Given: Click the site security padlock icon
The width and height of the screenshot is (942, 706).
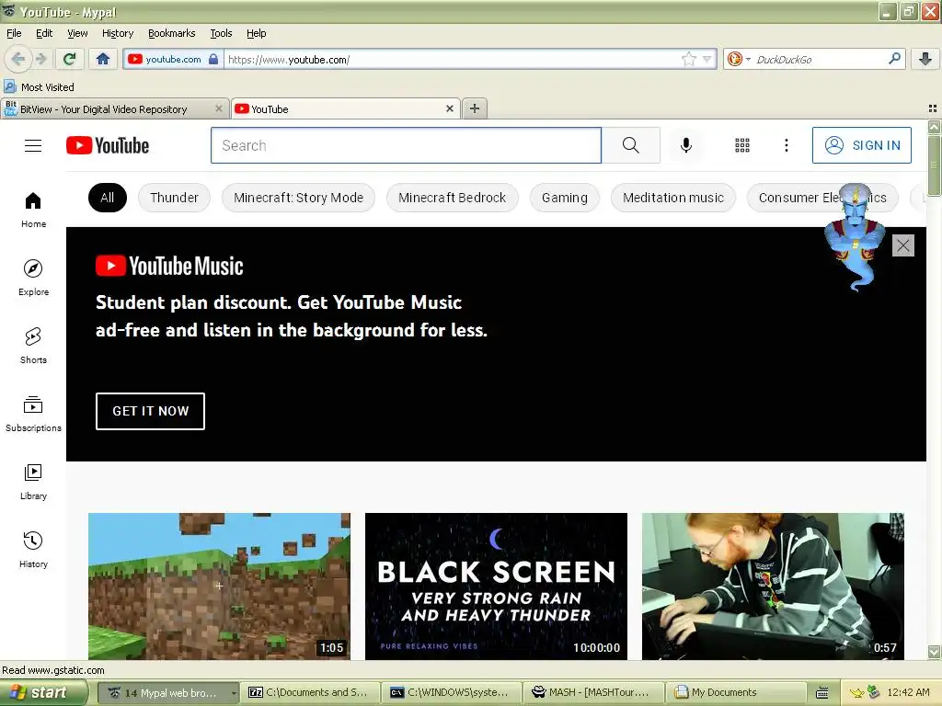Looking at the screenshot, I should pyautogui.click(x=213, y=59).
